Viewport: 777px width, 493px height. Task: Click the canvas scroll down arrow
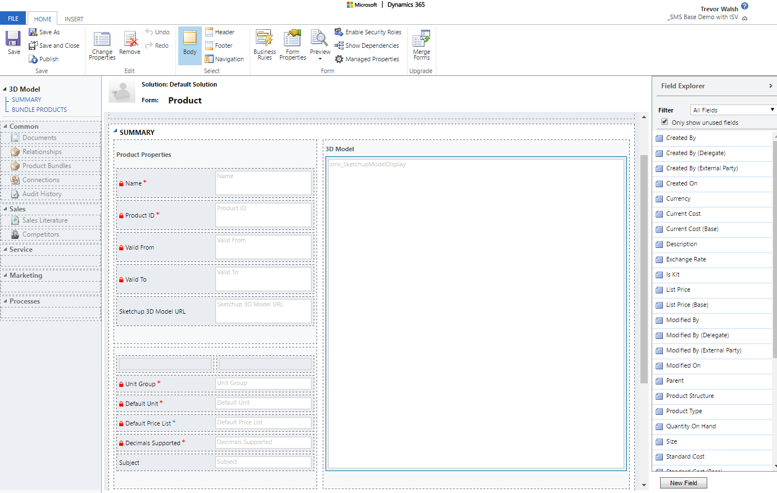[644, 485]
